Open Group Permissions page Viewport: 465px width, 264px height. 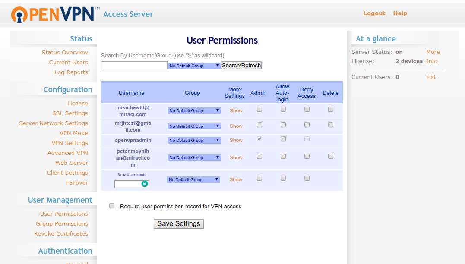click(x=62, y=224)
